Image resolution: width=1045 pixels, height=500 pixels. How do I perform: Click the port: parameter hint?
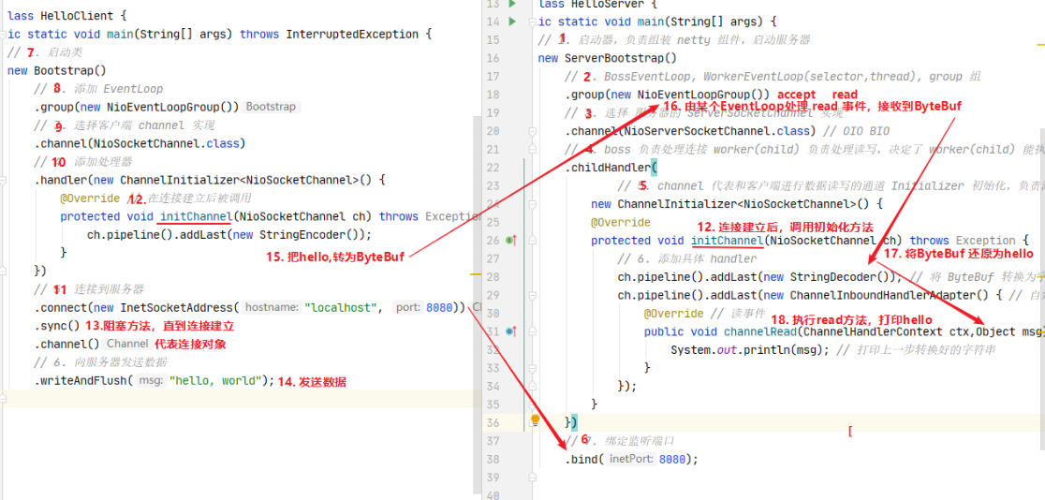[x=408, y=307]
